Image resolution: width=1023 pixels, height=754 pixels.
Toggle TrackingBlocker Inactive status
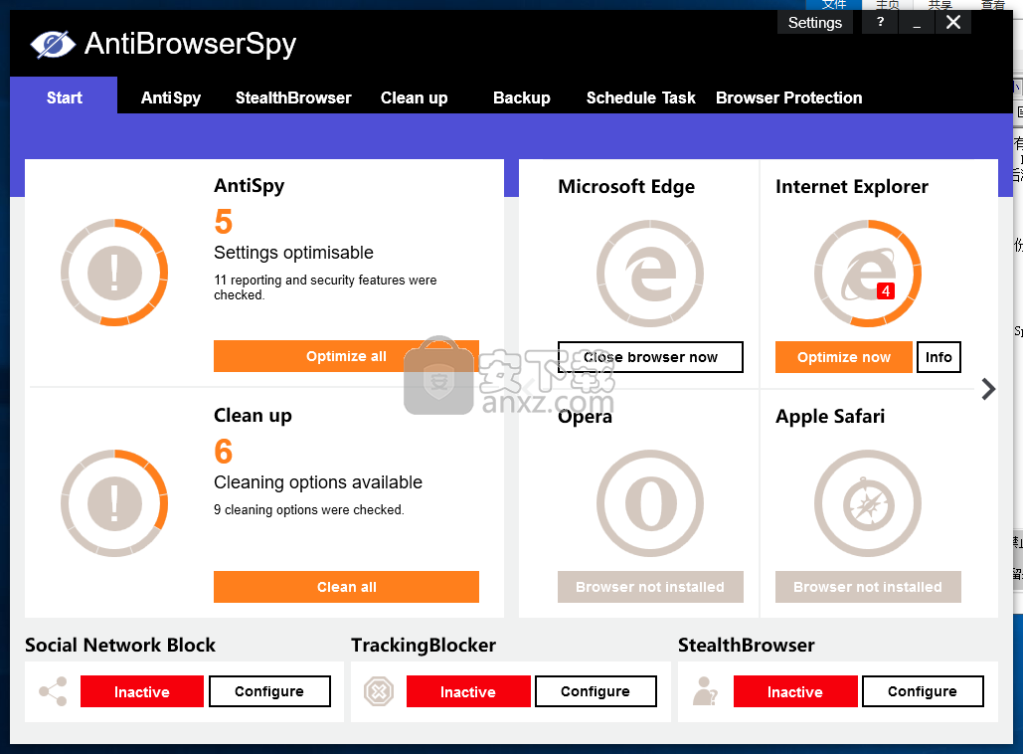tap(468, 691)
